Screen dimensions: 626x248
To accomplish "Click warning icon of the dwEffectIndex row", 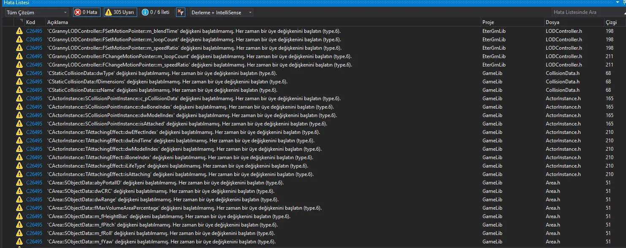I will pos(19,132).
